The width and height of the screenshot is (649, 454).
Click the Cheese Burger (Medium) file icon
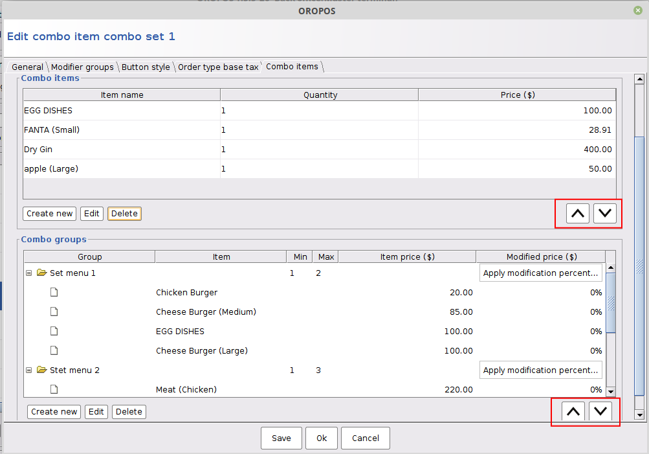click(54, 312)
